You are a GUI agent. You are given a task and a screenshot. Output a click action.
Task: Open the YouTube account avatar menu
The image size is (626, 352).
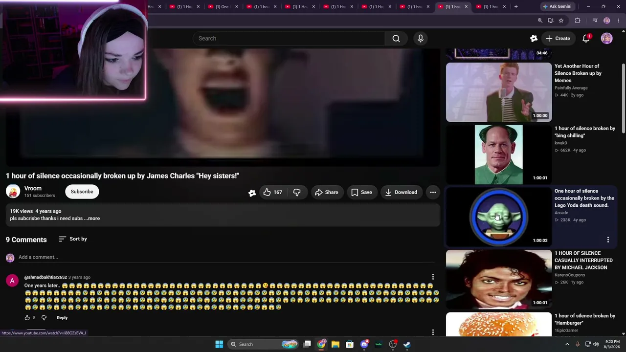[606, 39]
